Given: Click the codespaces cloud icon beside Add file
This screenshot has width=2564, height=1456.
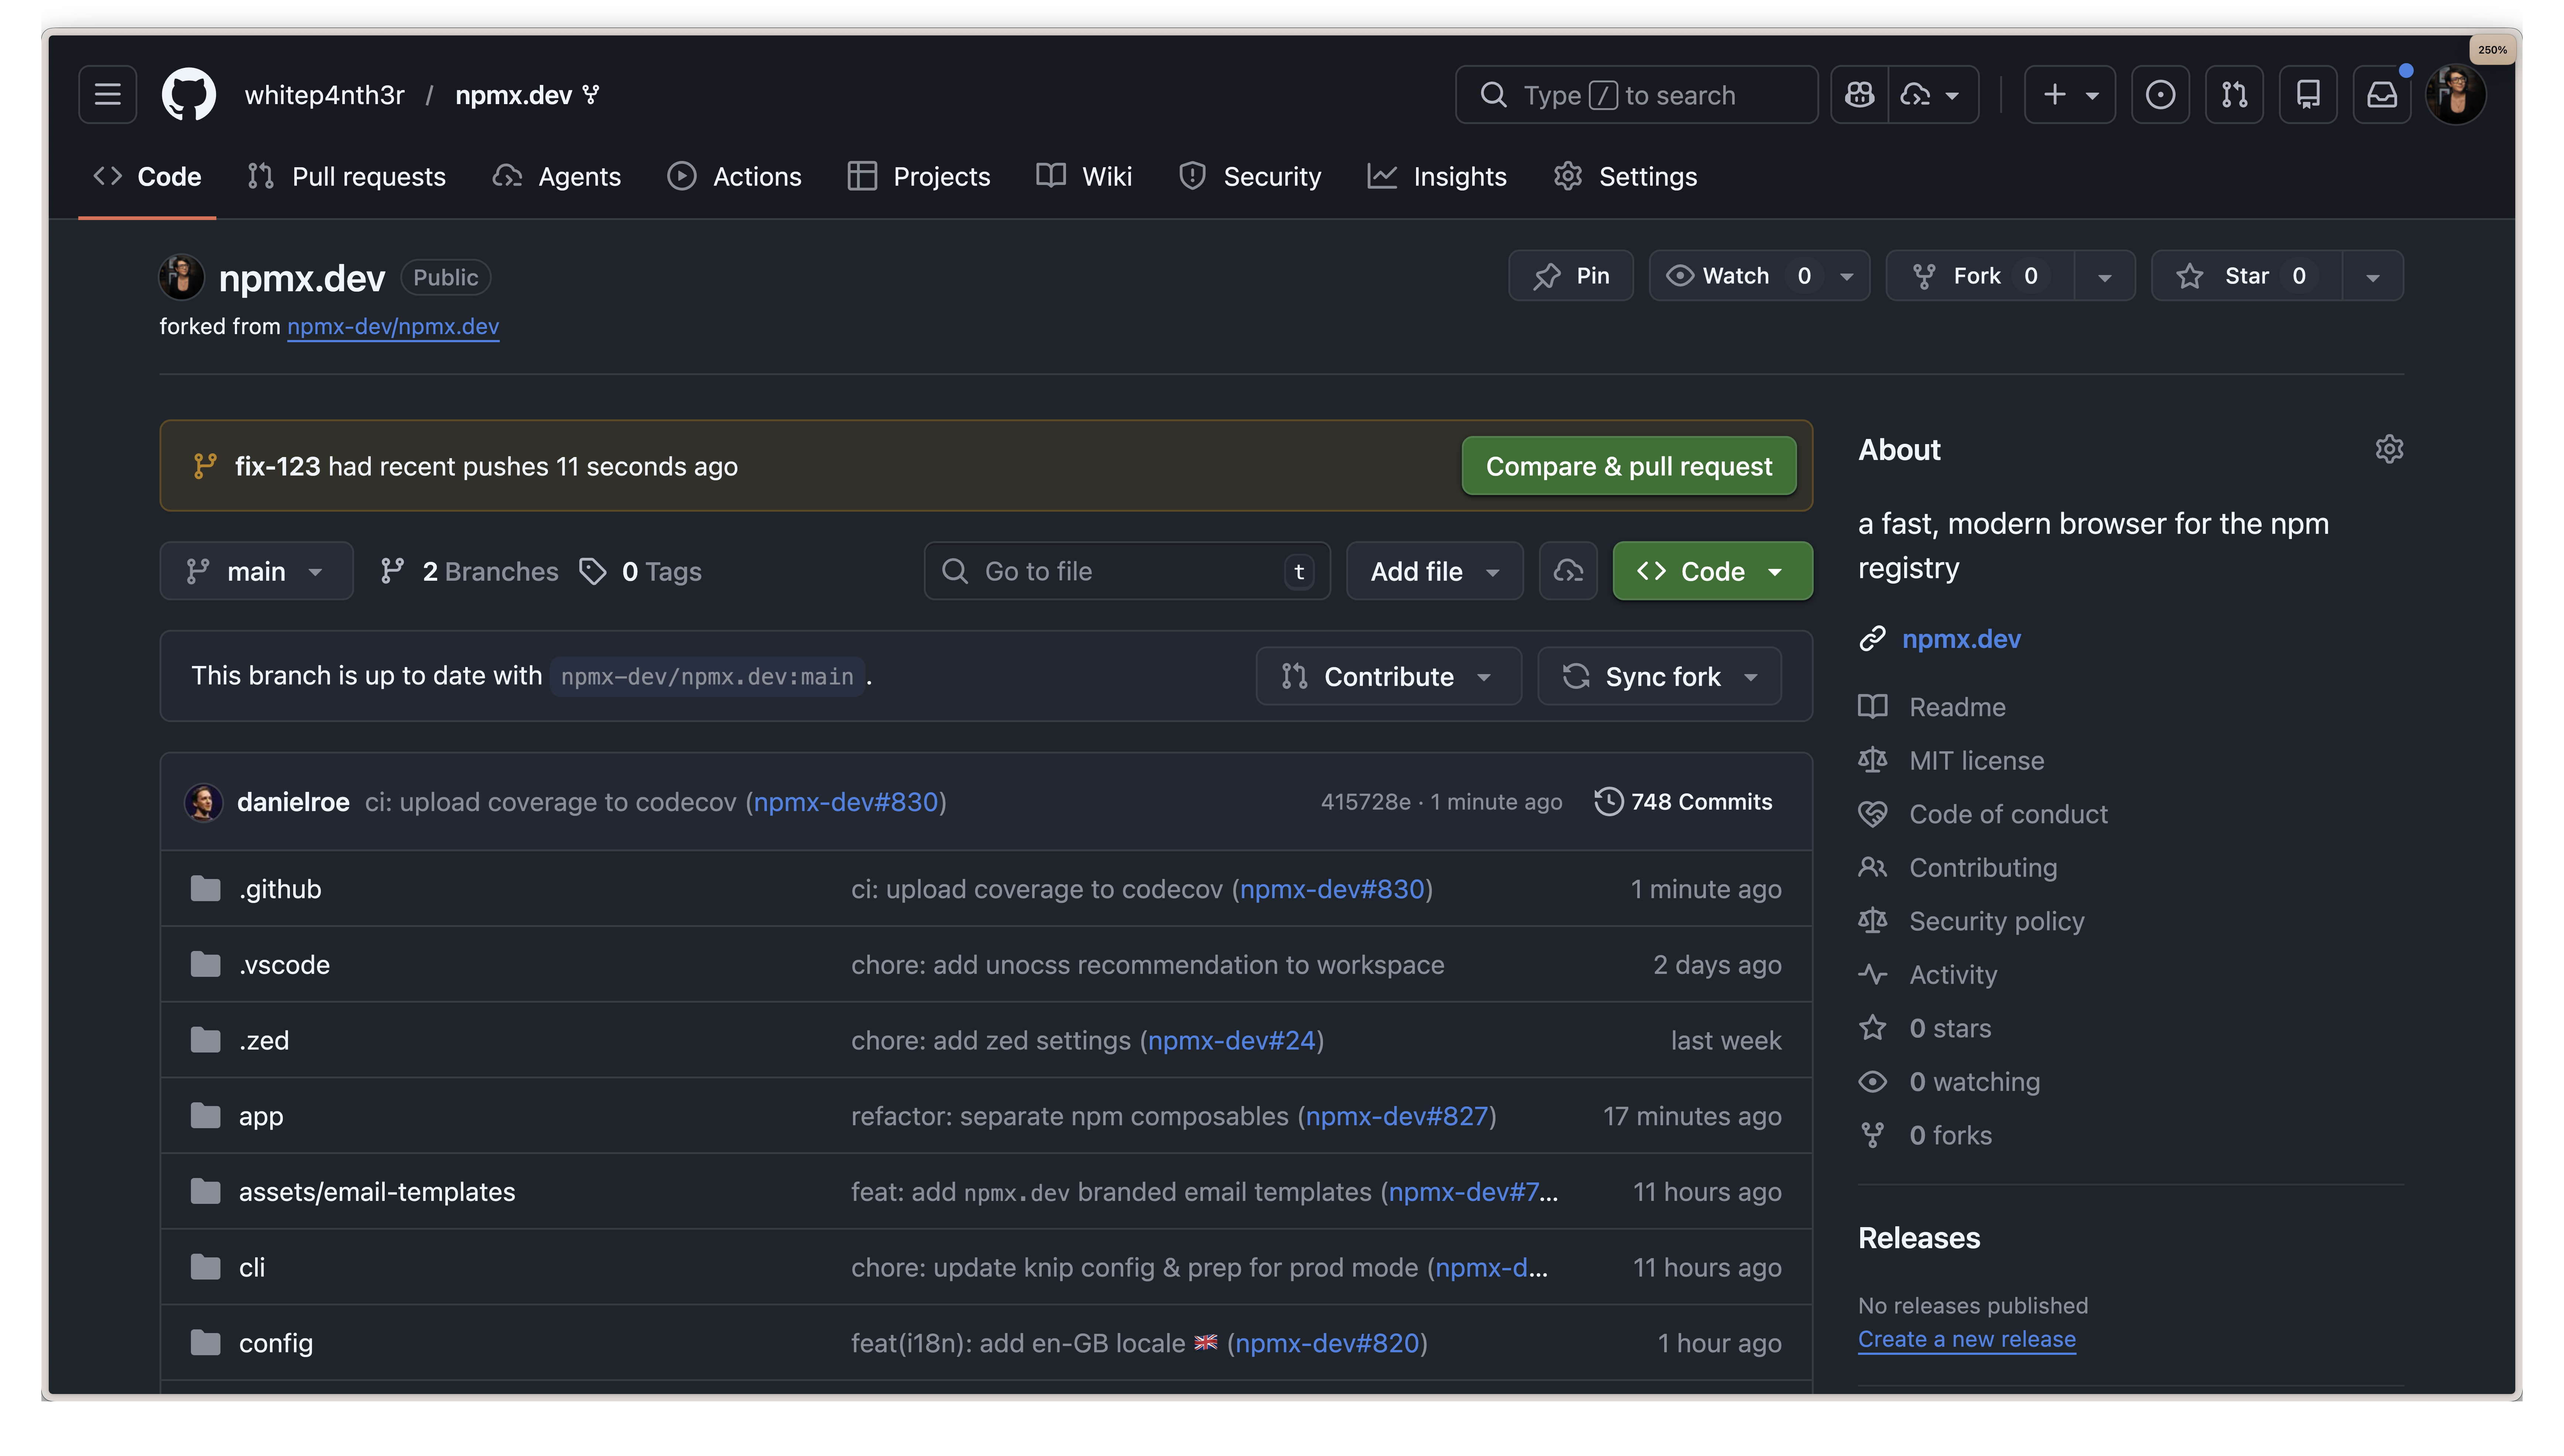Looking at the screenshot, I should [1568, 571].
